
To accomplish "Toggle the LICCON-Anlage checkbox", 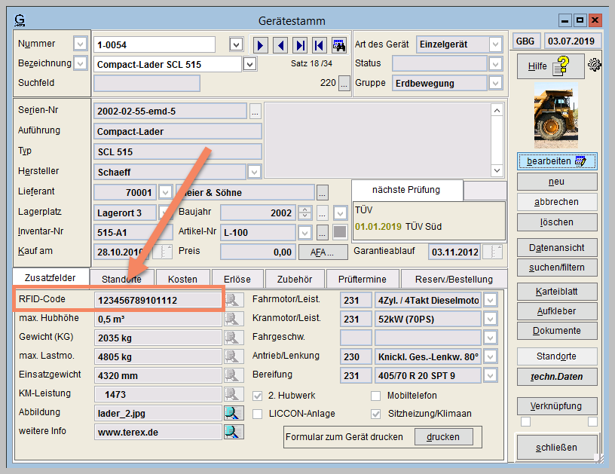I will tap(258, 414).
